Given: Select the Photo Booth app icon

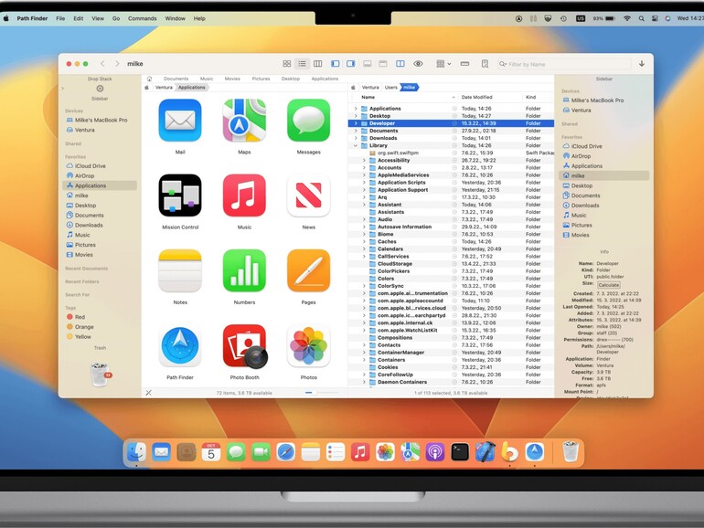Looking at the screenshot, I should (x=244, y=346).
